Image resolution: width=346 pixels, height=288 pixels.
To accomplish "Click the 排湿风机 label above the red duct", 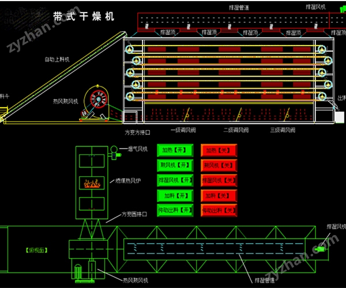I will tap(315, 7).
